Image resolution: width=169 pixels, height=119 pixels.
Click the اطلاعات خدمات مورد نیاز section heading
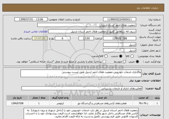145,80
